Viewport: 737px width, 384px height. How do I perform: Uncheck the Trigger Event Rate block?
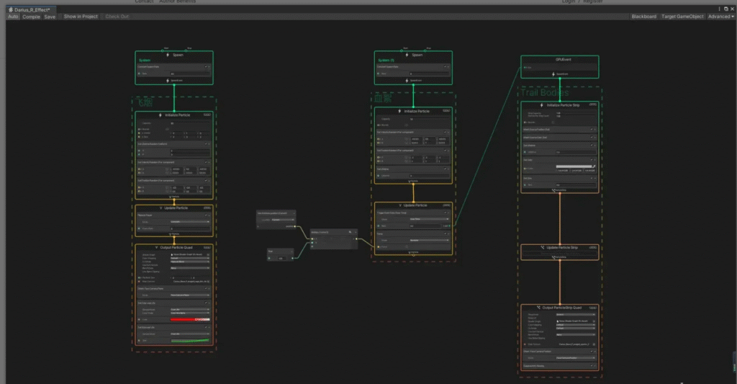445,213
